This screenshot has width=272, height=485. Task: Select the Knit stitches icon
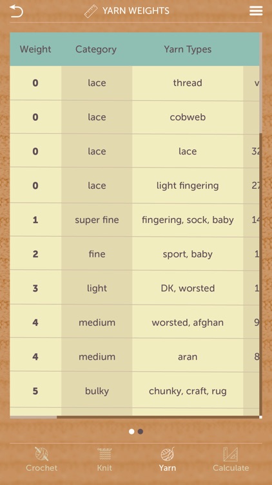pos(104,455)
